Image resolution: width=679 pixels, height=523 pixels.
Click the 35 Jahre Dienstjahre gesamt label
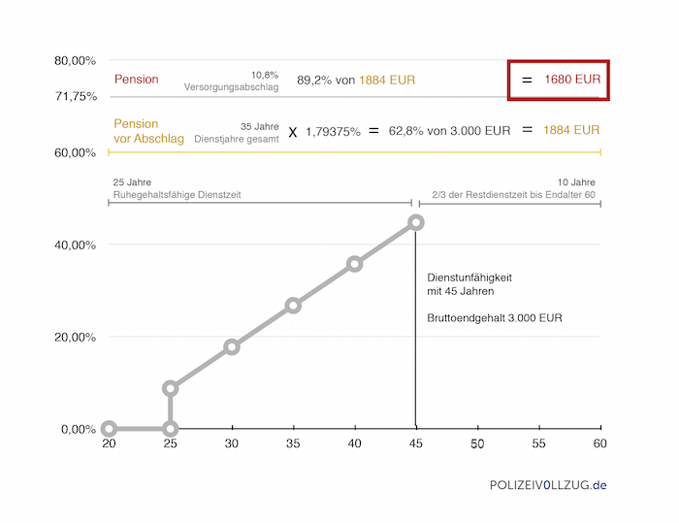tap(245, 133)
